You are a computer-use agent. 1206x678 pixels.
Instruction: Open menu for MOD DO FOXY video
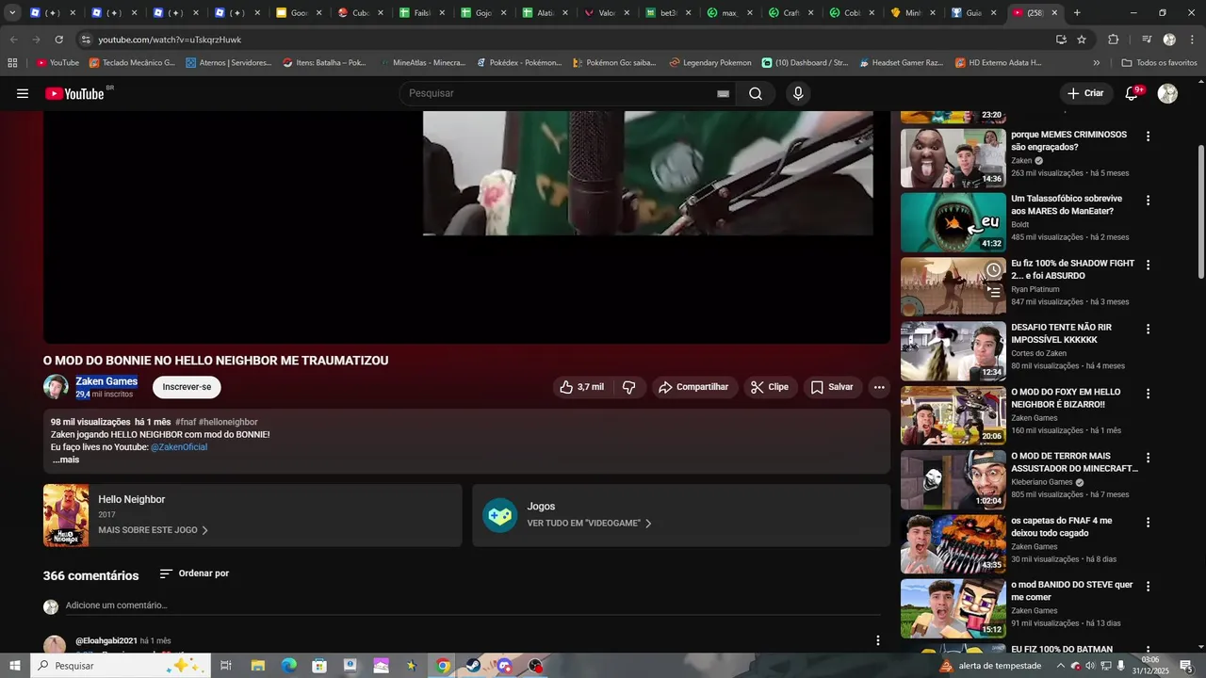point(1148,394)
